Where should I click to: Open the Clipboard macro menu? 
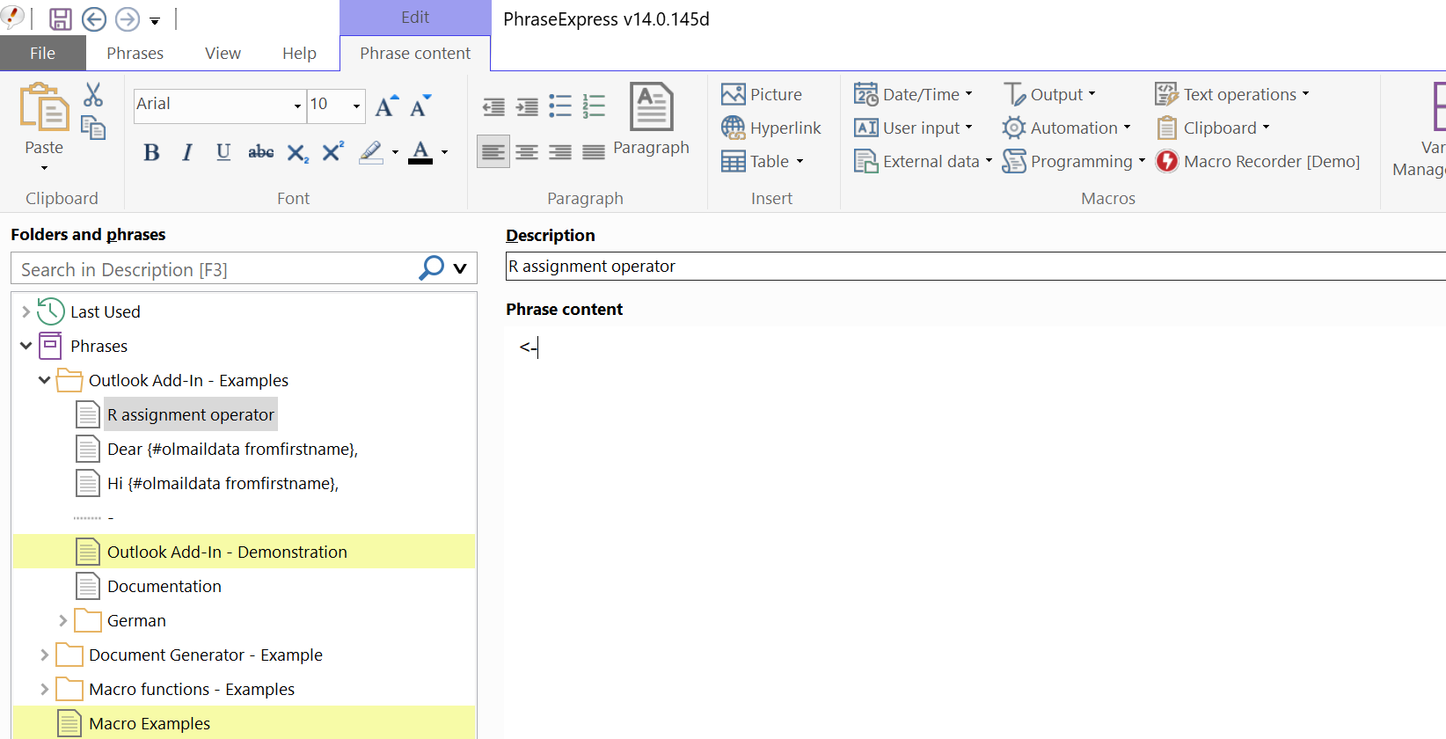point(1213,128)
